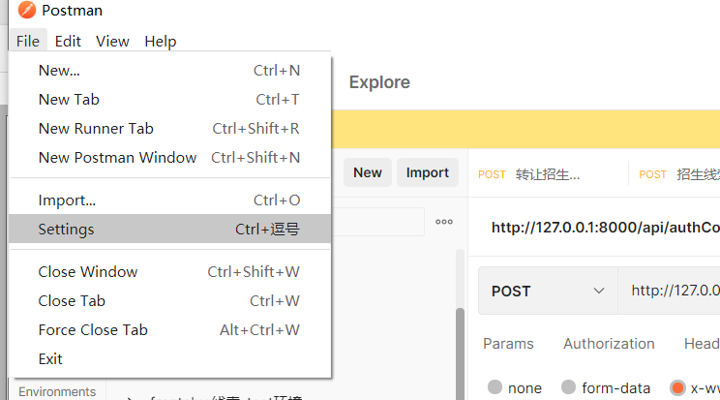Choose Close Window menu entry
The height and width of the screenshot is (400, 720).
click(x=169, y=272)
